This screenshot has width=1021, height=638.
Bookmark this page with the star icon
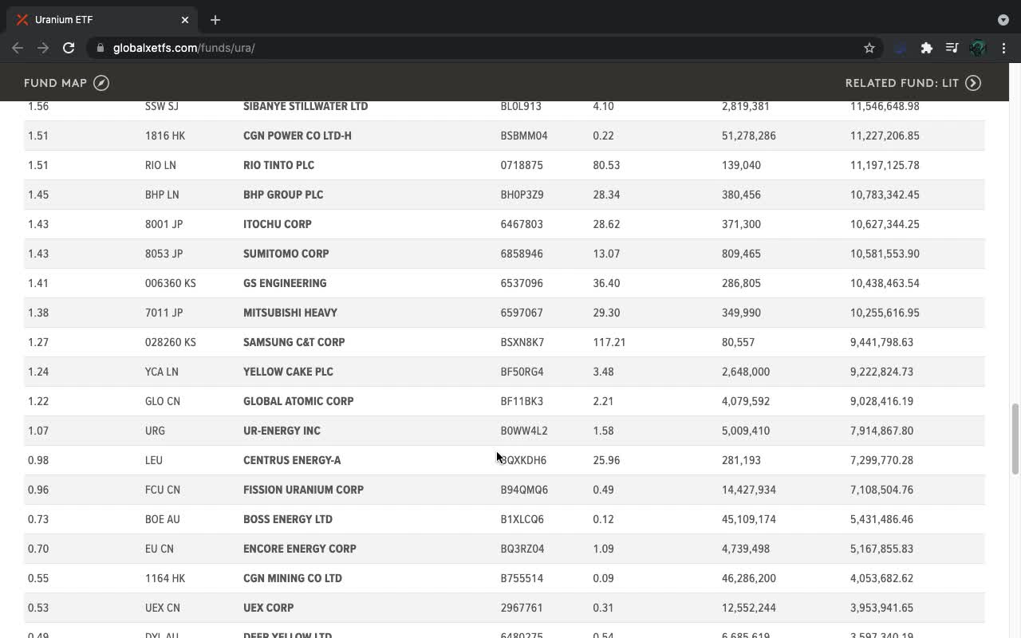pos(869,48)
